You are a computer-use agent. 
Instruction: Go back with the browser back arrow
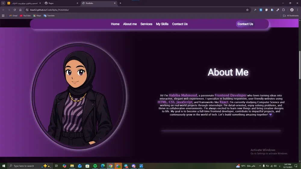click(x=3, y=10)
